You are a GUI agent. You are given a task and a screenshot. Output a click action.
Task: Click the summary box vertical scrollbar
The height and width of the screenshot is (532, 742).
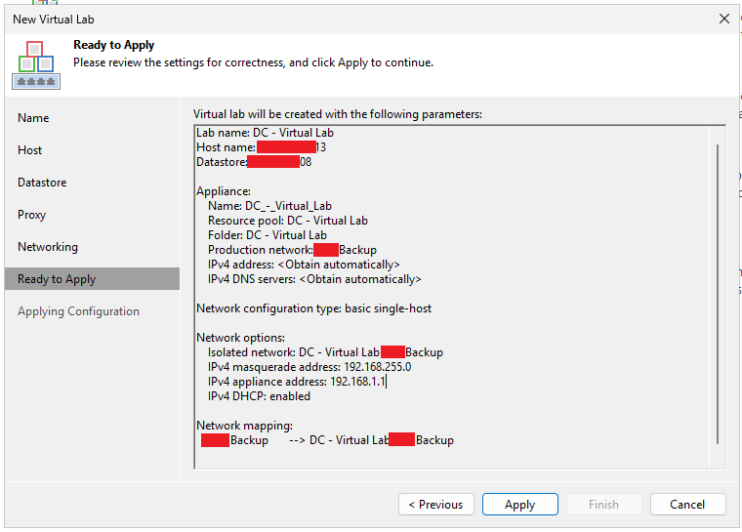coord(719,293)
